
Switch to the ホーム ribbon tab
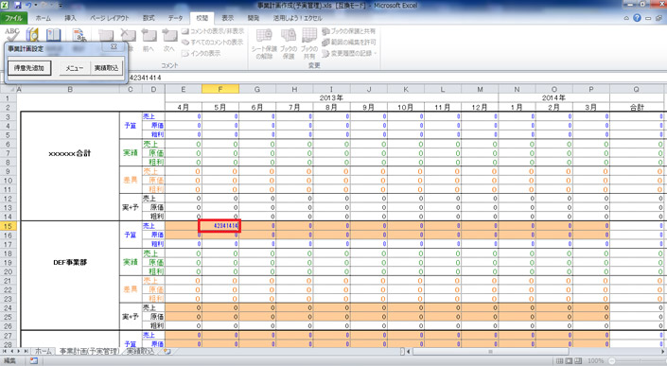coord(43,18)
